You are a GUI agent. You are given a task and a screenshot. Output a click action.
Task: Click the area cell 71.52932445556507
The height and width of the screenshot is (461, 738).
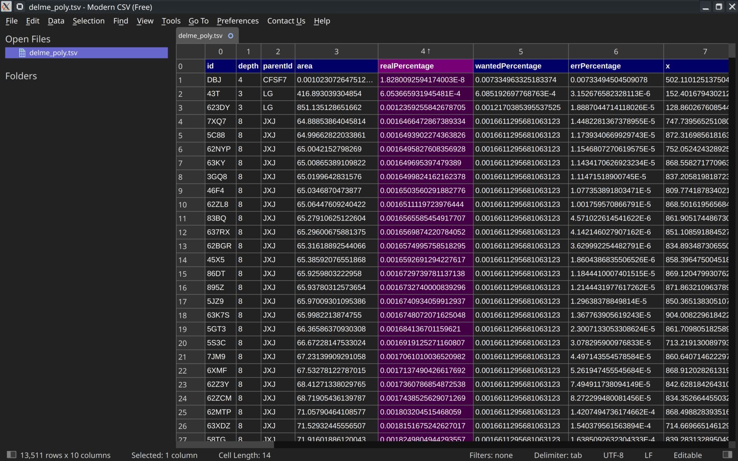pyautogui.click(x=336, y=426)
